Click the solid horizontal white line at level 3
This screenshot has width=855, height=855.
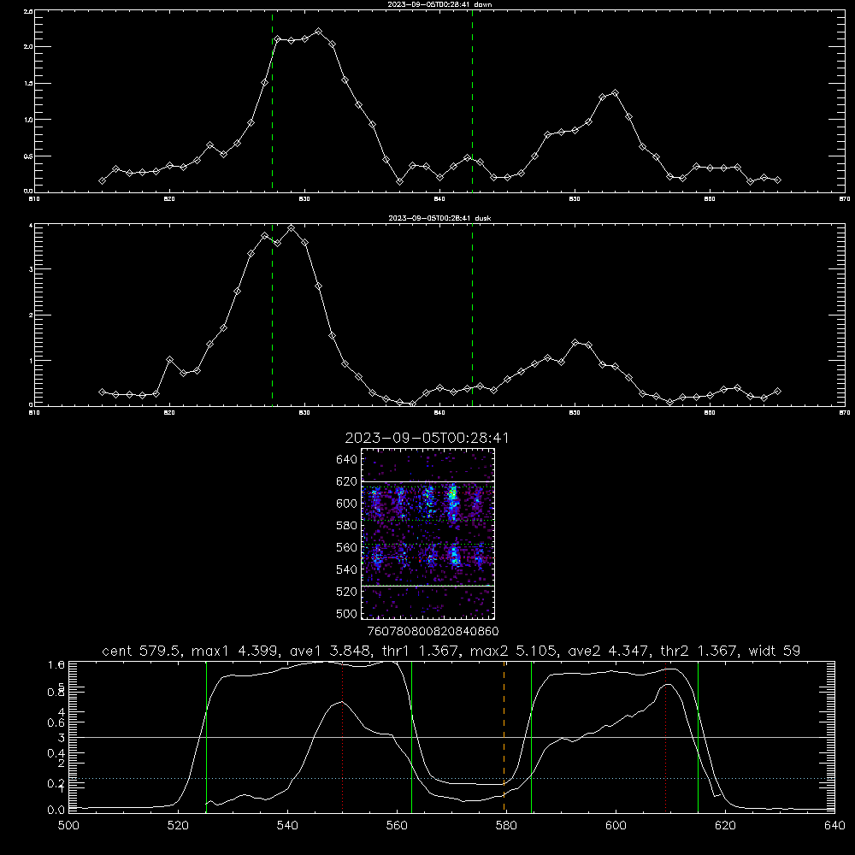pyautogui.click(x=451, y=737)
